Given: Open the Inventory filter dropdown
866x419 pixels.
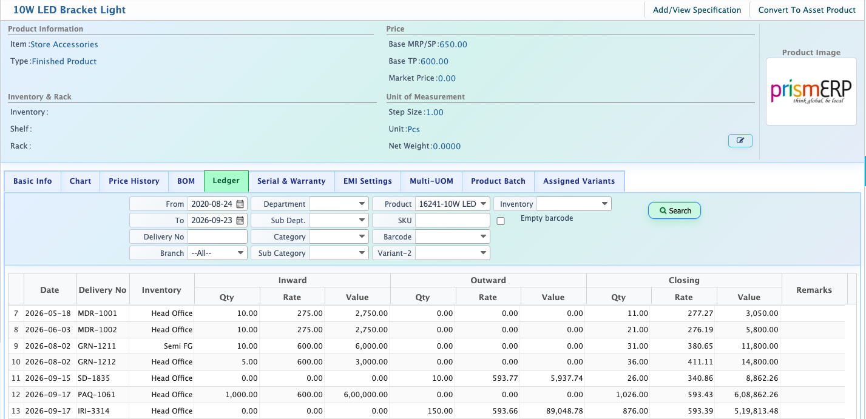Looking at the screenshot, I should point(573,204).
